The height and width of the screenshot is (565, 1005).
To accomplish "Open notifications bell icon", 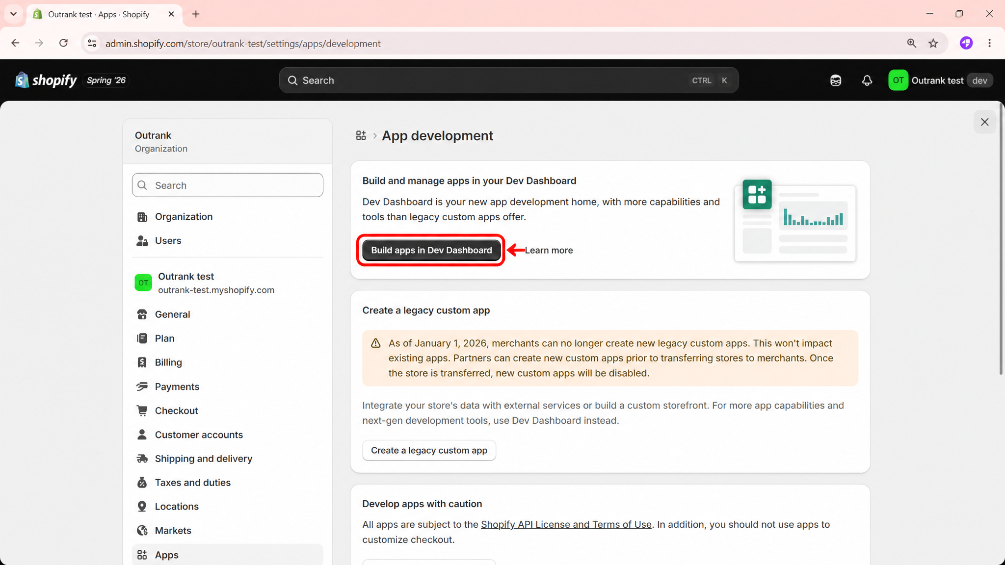I will click(867, 80).
